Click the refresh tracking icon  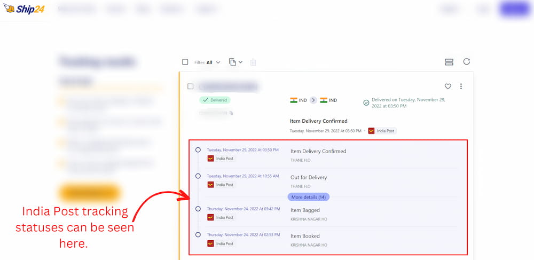click(x=467, y=61)
